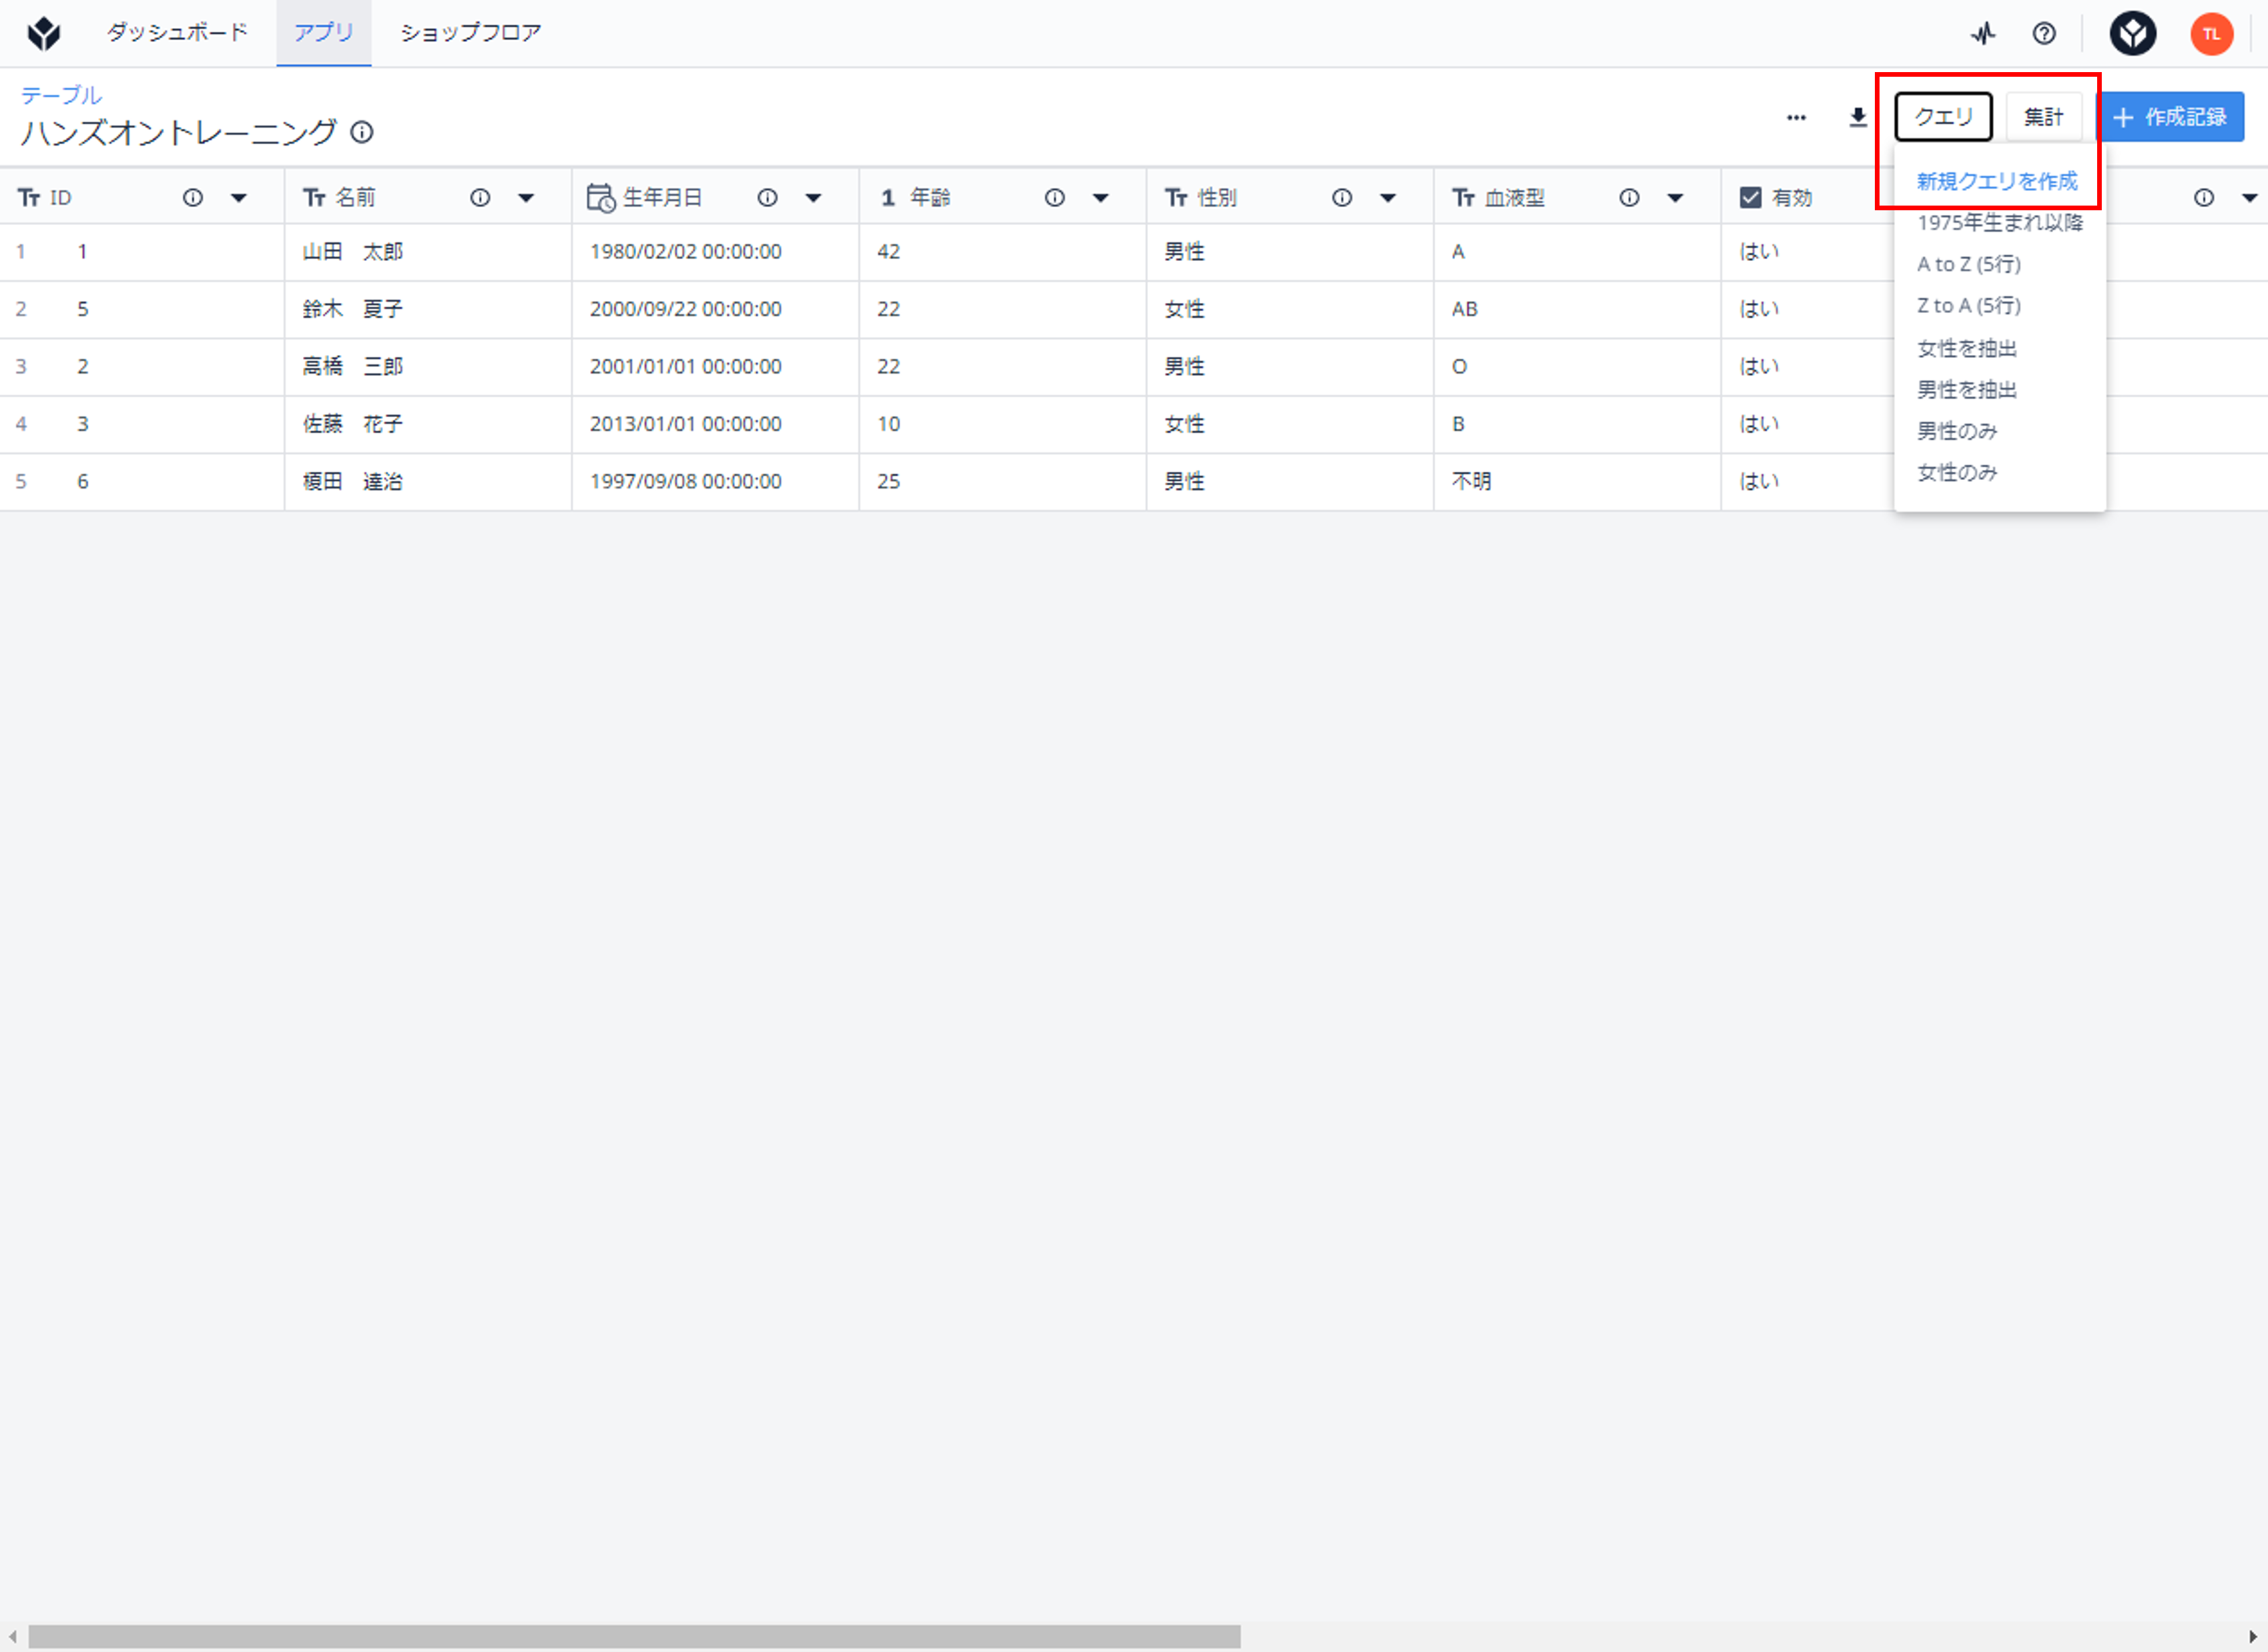This screenshot has height=1652, width=2268.
Task: Switch to the ショップフロア tab
Action: click(471, 33)
